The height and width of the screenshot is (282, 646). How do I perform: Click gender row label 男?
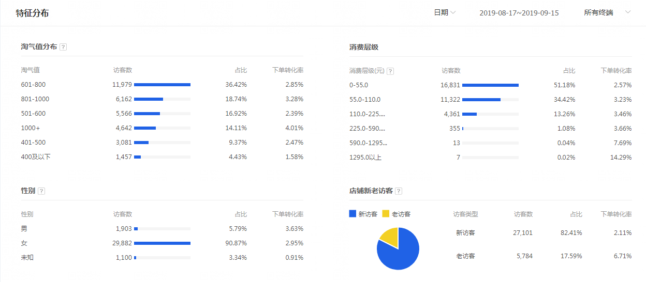click(24, 229)
